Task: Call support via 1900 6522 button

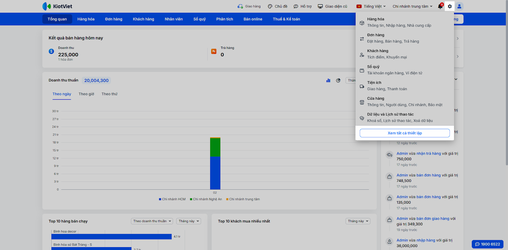Action: [487, 244]
